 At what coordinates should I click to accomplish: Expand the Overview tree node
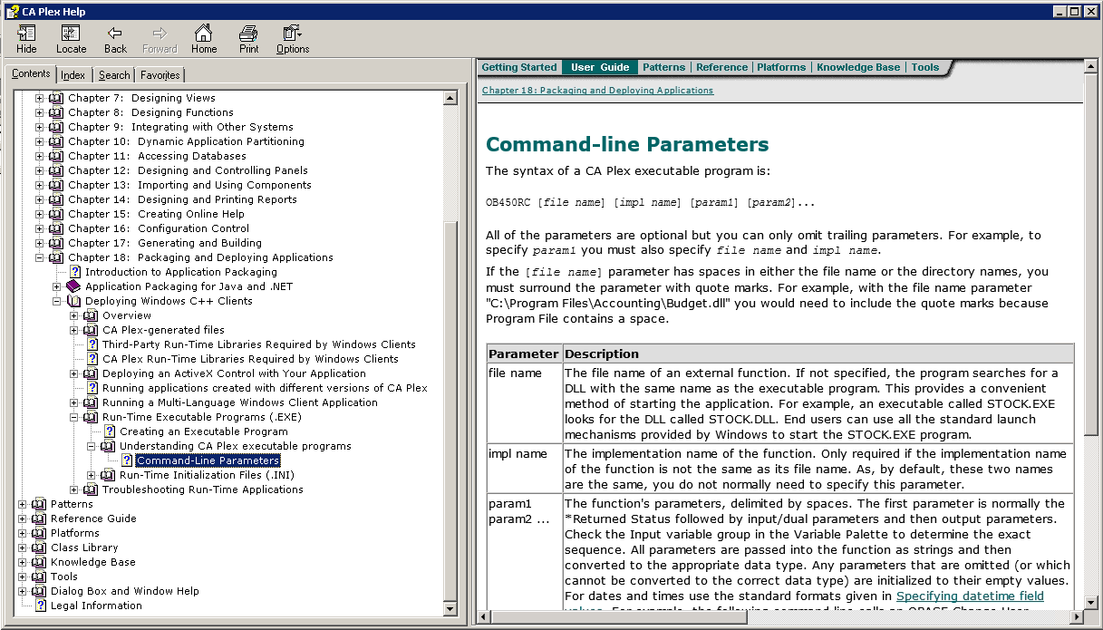coord(74,315)
